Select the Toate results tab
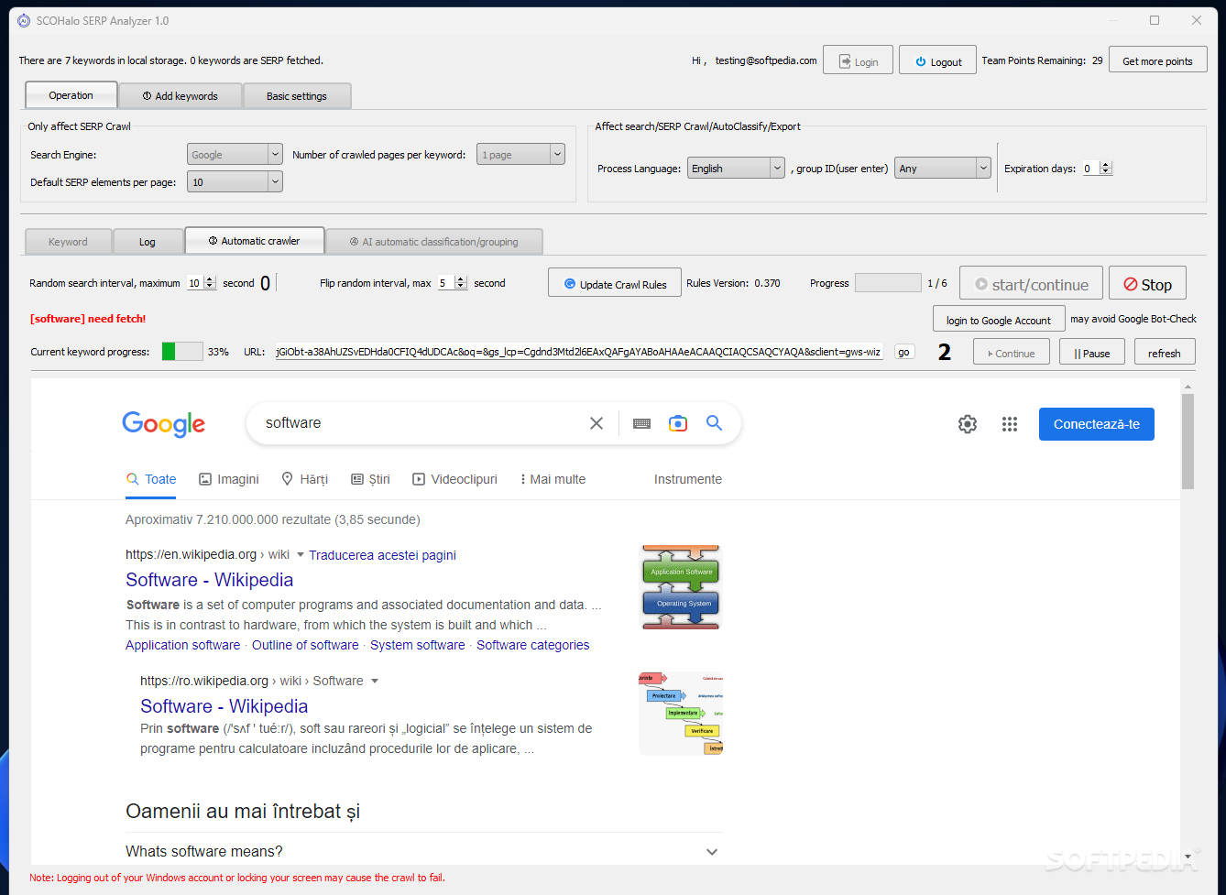The height and width of the screenshot is (895, 1226). (151, 479)
